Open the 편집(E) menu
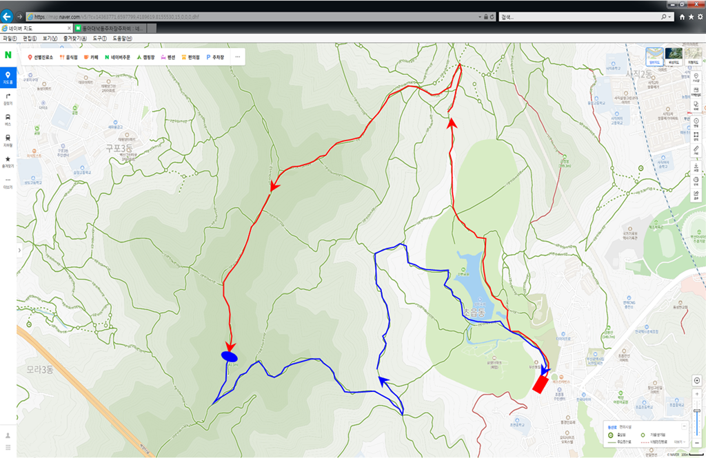The width and height of the screenshot is (706, 458). pos(30,39)
